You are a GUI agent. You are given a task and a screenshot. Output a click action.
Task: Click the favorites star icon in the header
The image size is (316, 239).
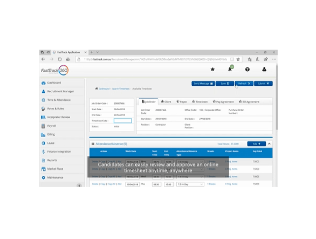point(212,70)
